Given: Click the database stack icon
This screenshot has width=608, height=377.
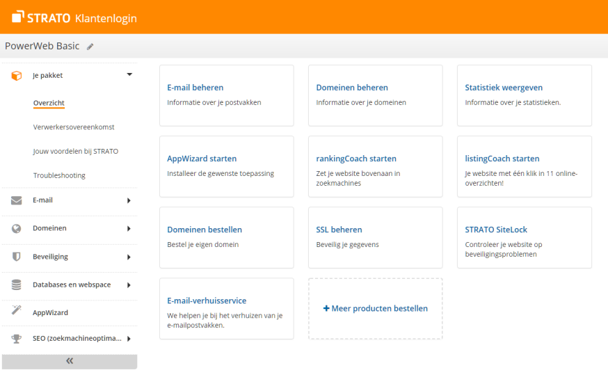Looking at the screenshot, I should pyautogui.click(x=16, y=284).
